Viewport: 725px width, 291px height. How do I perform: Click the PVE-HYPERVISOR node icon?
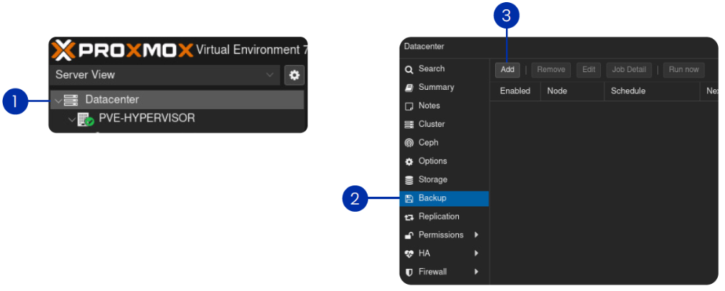click(x=86, y=119)
